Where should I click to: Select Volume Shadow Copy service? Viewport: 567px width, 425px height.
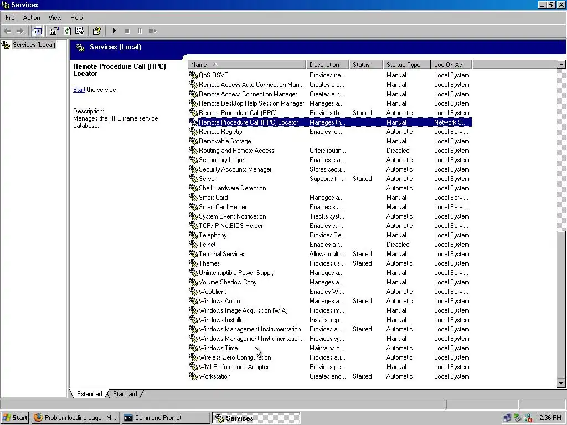330,282
